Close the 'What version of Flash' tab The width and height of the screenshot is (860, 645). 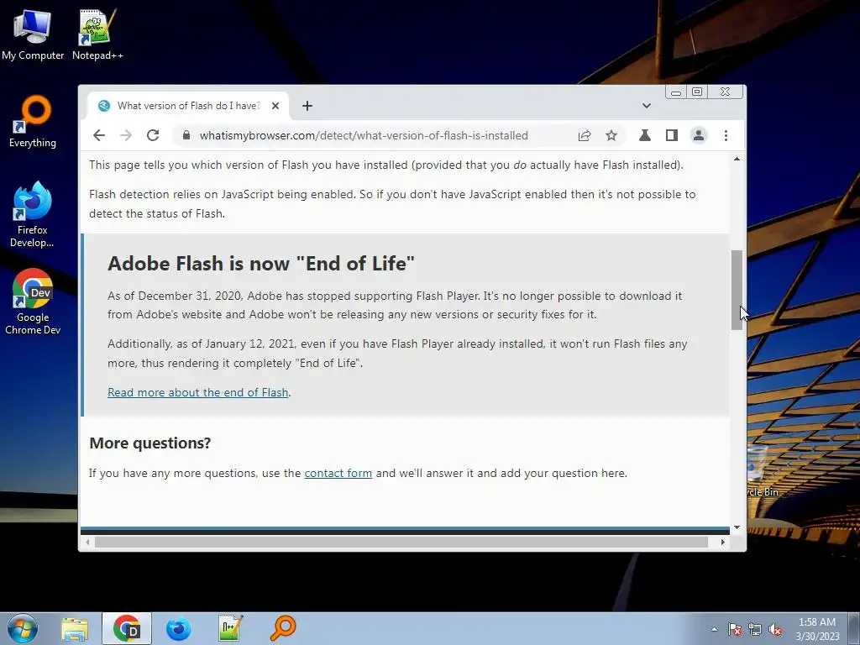275,106
